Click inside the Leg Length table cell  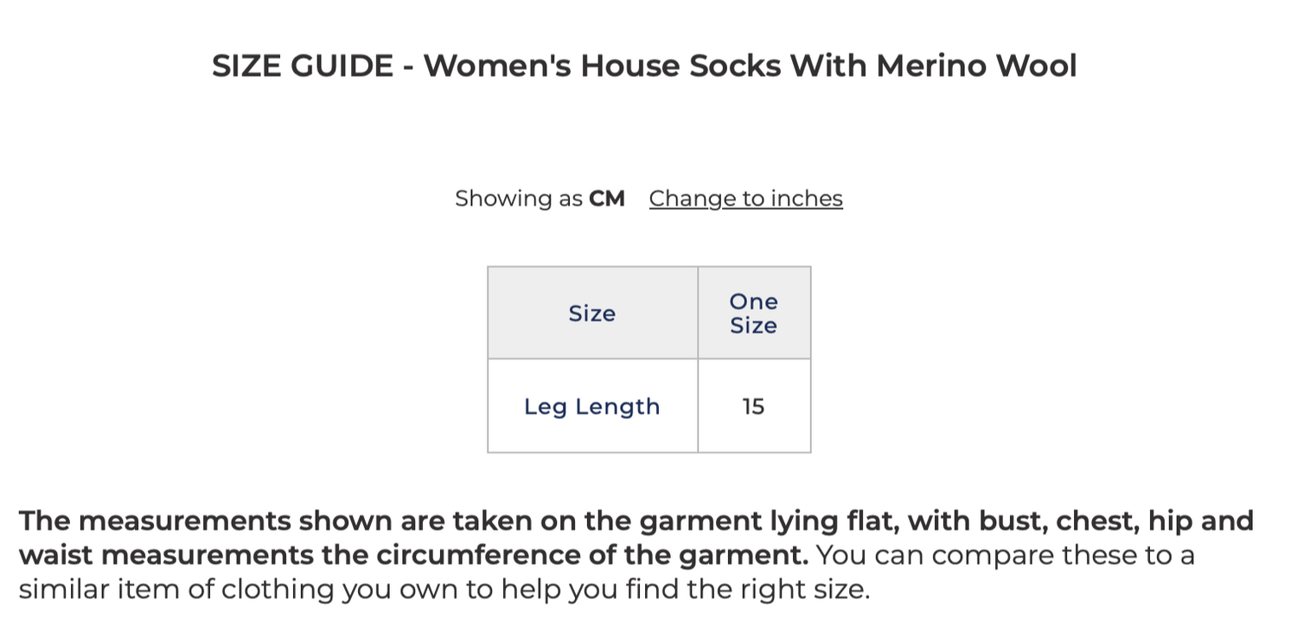[x=591, y=406]
